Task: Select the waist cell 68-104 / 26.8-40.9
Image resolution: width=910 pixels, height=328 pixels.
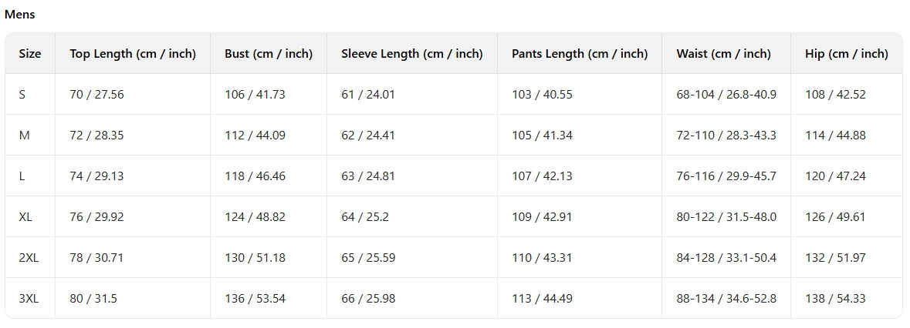Action: coord(726,95)
